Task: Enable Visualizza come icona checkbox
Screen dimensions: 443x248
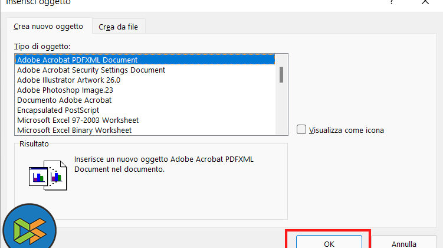Action: [302, 130]
